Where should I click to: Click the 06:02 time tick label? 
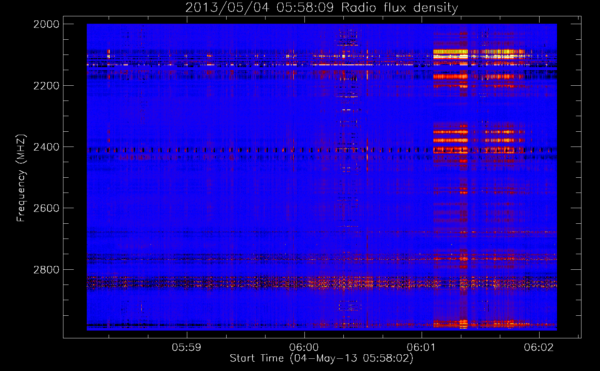[x=538, y=348]
